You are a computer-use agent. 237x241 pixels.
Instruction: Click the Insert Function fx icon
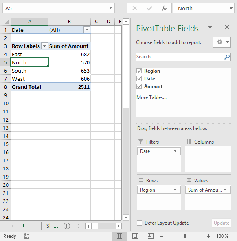(164, 8)
